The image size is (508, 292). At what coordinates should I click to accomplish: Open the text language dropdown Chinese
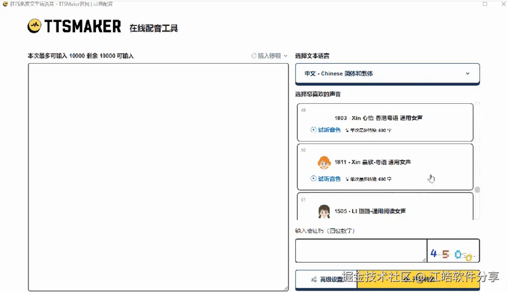(x=387, y=74)
